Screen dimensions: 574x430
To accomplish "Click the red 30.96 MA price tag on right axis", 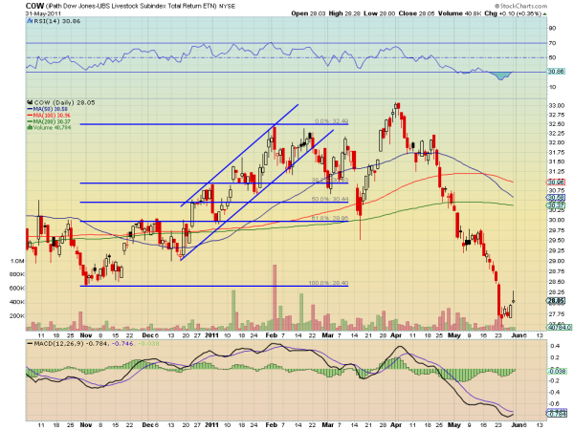I will [556, 182].
